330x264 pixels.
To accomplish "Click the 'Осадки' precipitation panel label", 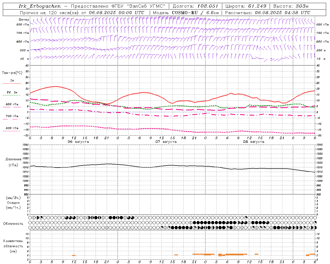I will [13, 203].
